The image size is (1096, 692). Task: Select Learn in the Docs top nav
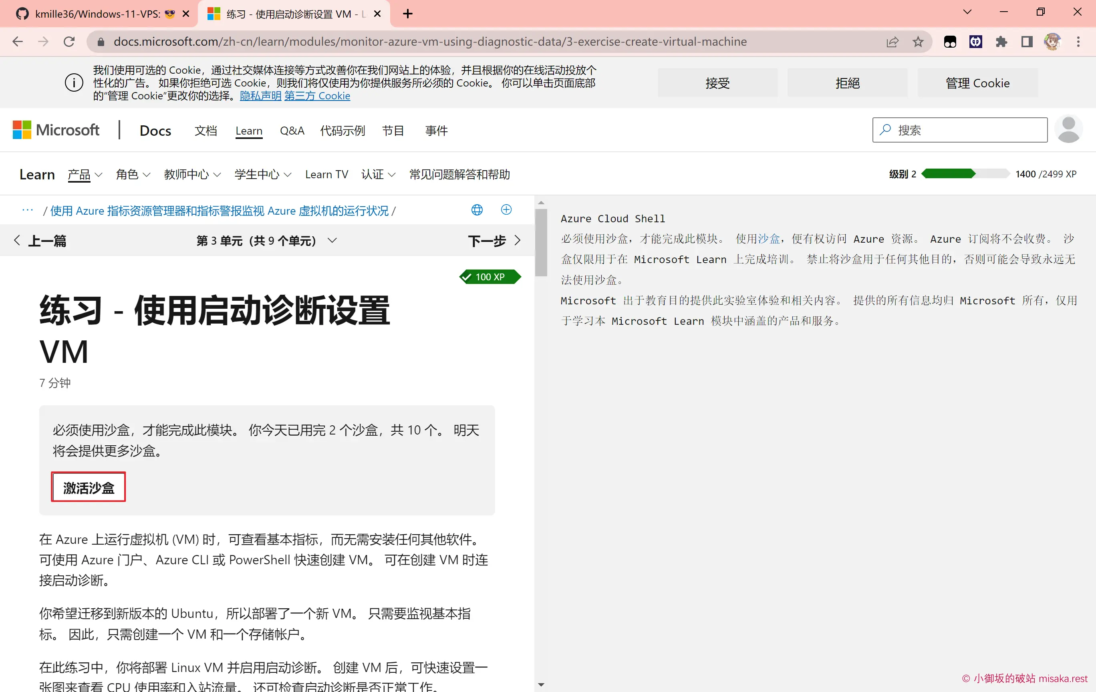pyautogui.click(x=249, y=131)
